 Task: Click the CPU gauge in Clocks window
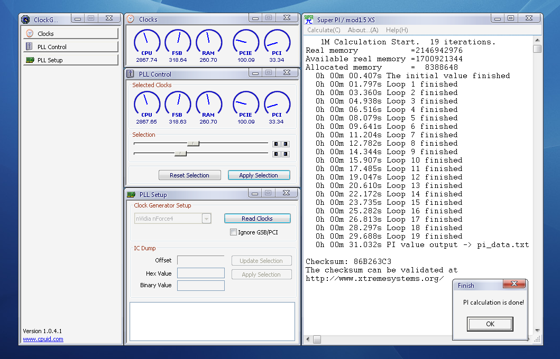tap(147, 46)
